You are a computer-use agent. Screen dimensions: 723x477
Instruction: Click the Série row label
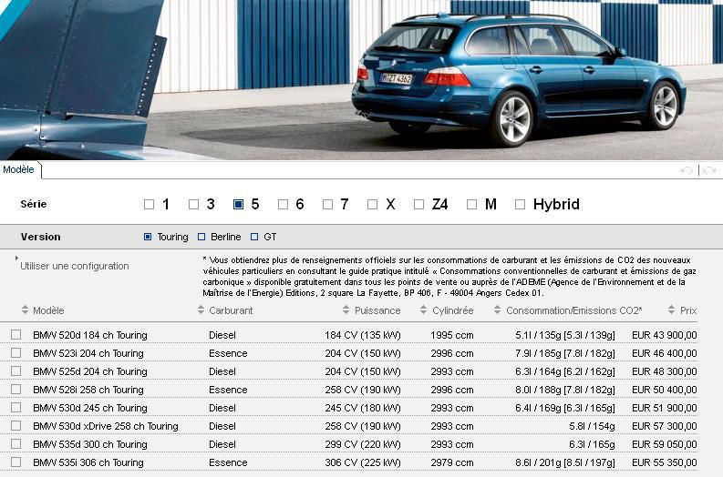34,204
